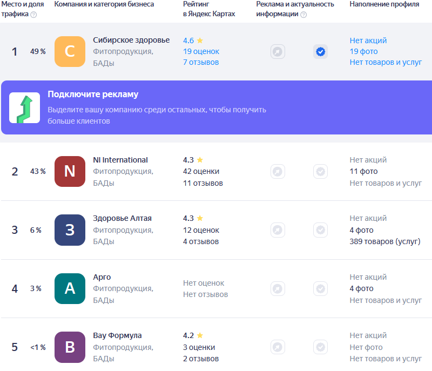Click the 'Нет оценок' text for Арго
432x371 pixels.
[204, 283]
